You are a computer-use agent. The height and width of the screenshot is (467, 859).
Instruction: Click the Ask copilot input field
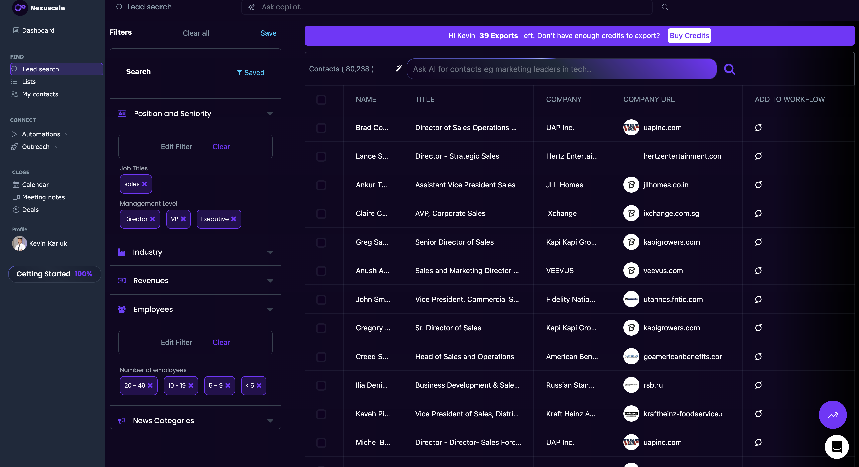tap(447, 7)
